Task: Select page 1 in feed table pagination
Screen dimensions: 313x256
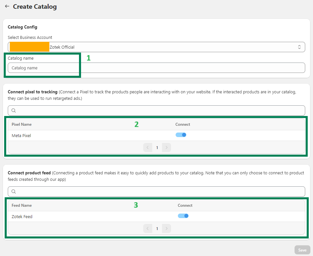Action: point(157,228)
